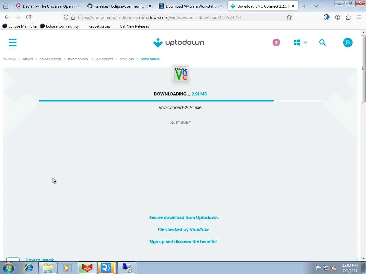Viewport: 366px width, 274px height.
Task: Click the address bar URL
Action: click(160, 17)
